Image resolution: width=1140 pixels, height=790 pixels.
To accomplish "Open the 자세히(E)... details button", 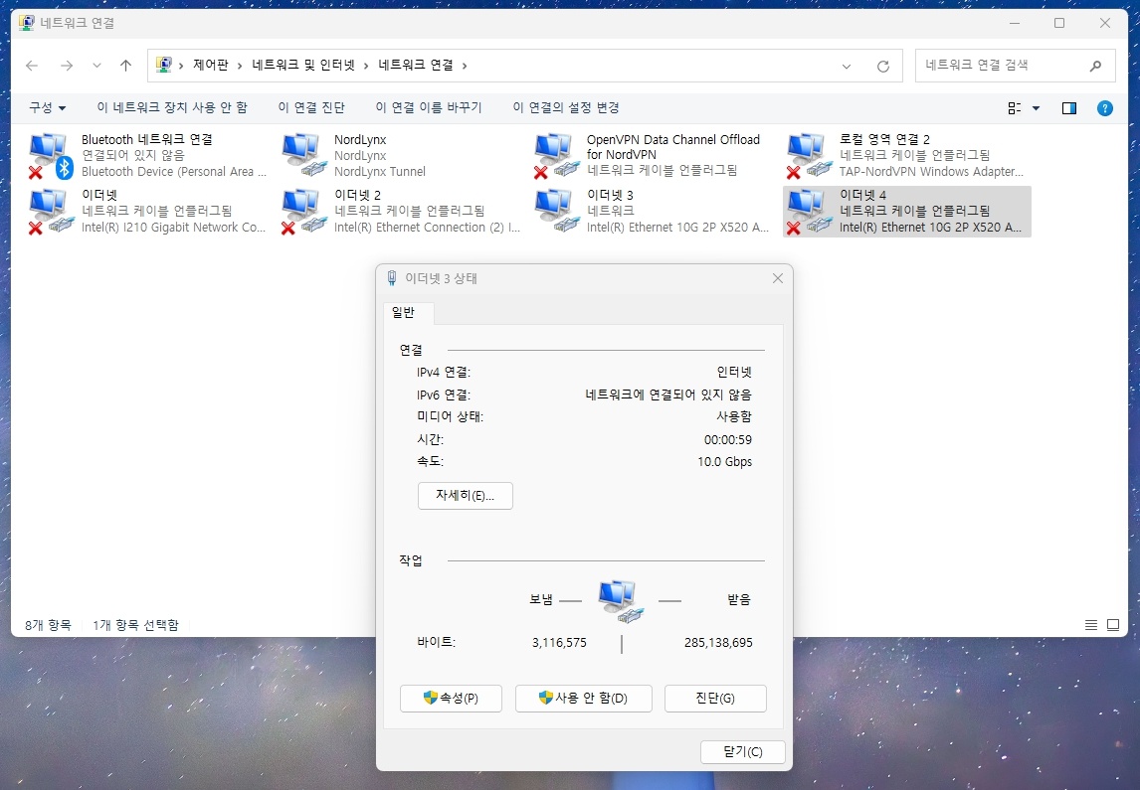I will point(466,495).
